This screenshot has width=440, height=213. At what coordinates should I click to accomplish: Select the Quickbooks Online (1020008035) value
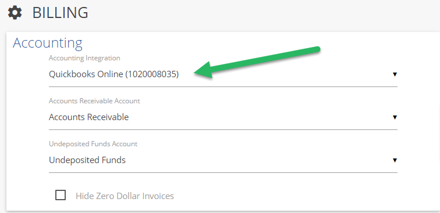tap(113, 74)
